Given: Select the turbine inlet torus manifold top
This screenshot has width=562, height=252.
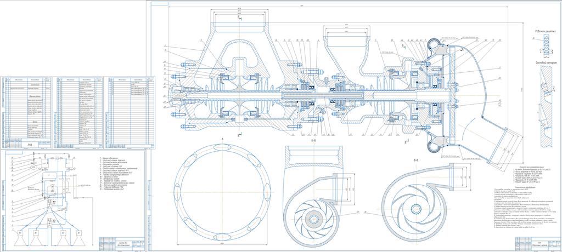Looking at the screenshot, I should (434, 44).
